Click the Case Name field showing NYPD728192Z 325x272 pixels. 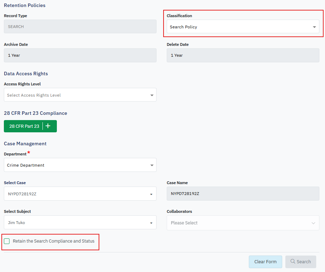[243, 194]
